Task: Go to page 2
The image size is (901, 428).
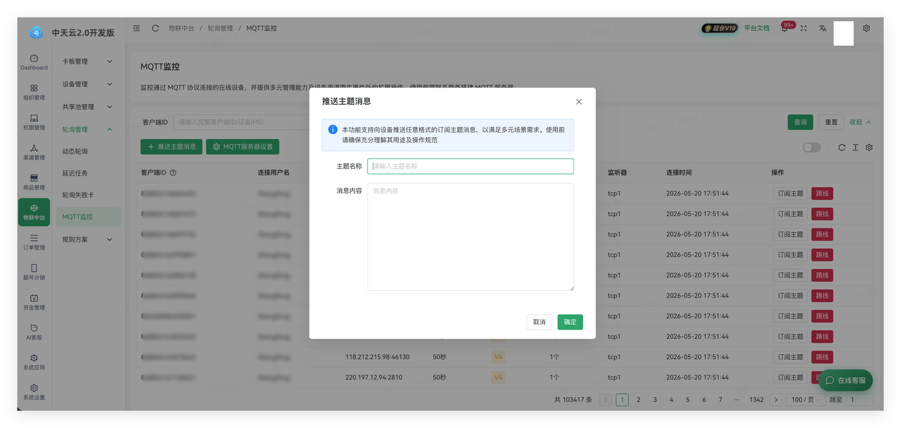Action: (638, 400)
